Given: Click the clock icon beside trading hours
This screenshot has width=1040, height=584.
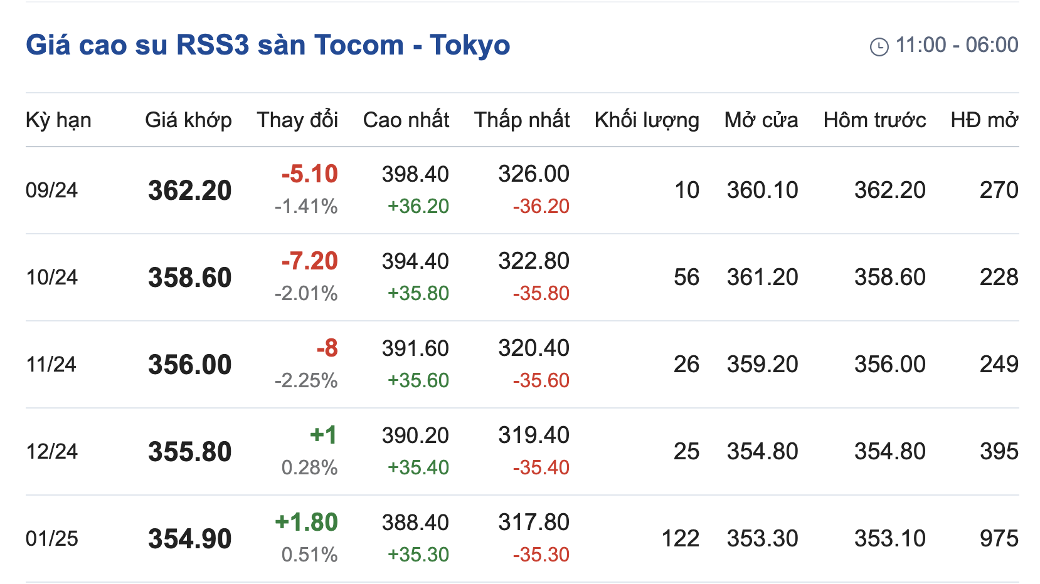Looking at the screenshot, I should click(x=879, y=46).
